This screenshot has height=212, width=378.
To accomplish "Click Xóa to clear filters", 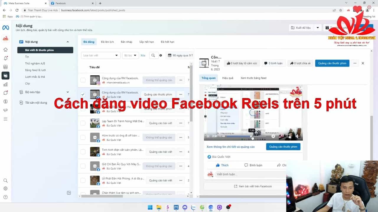I will pyautogui.click(x=143, y=55).
